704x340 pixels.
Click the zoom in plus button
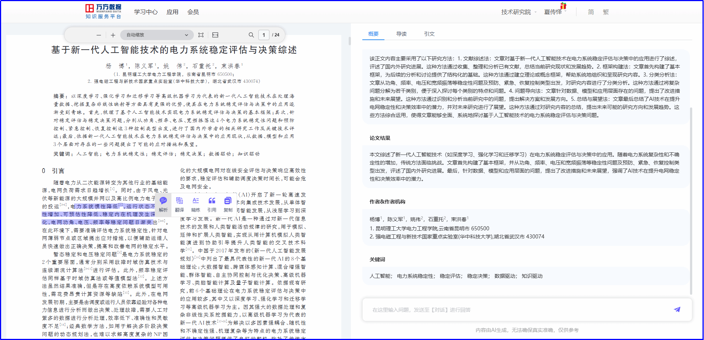(x=113, y=35)
